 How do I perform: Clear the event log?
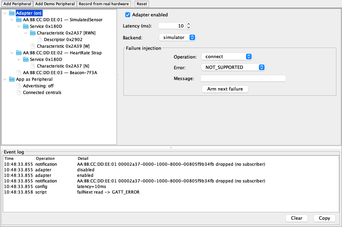[297, 218]
